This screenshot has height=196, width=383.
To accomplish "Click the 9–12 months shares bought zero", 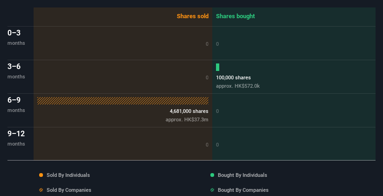I will 217,145.
